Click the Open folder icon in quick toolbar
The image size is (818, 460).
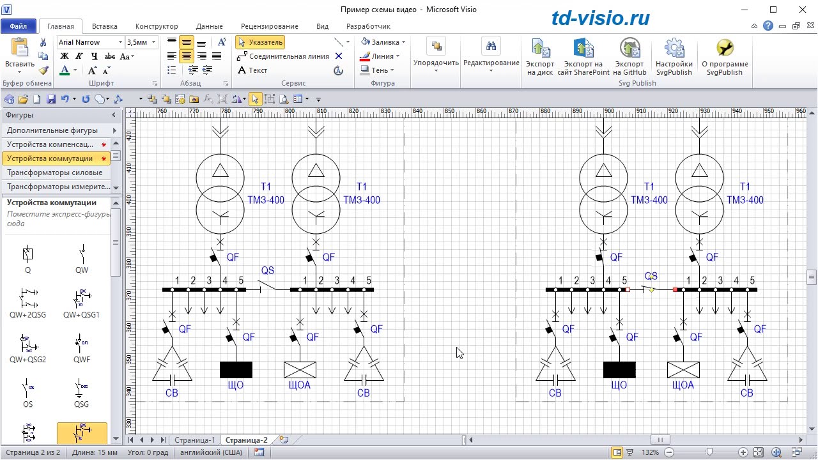(x=23, y=99)
